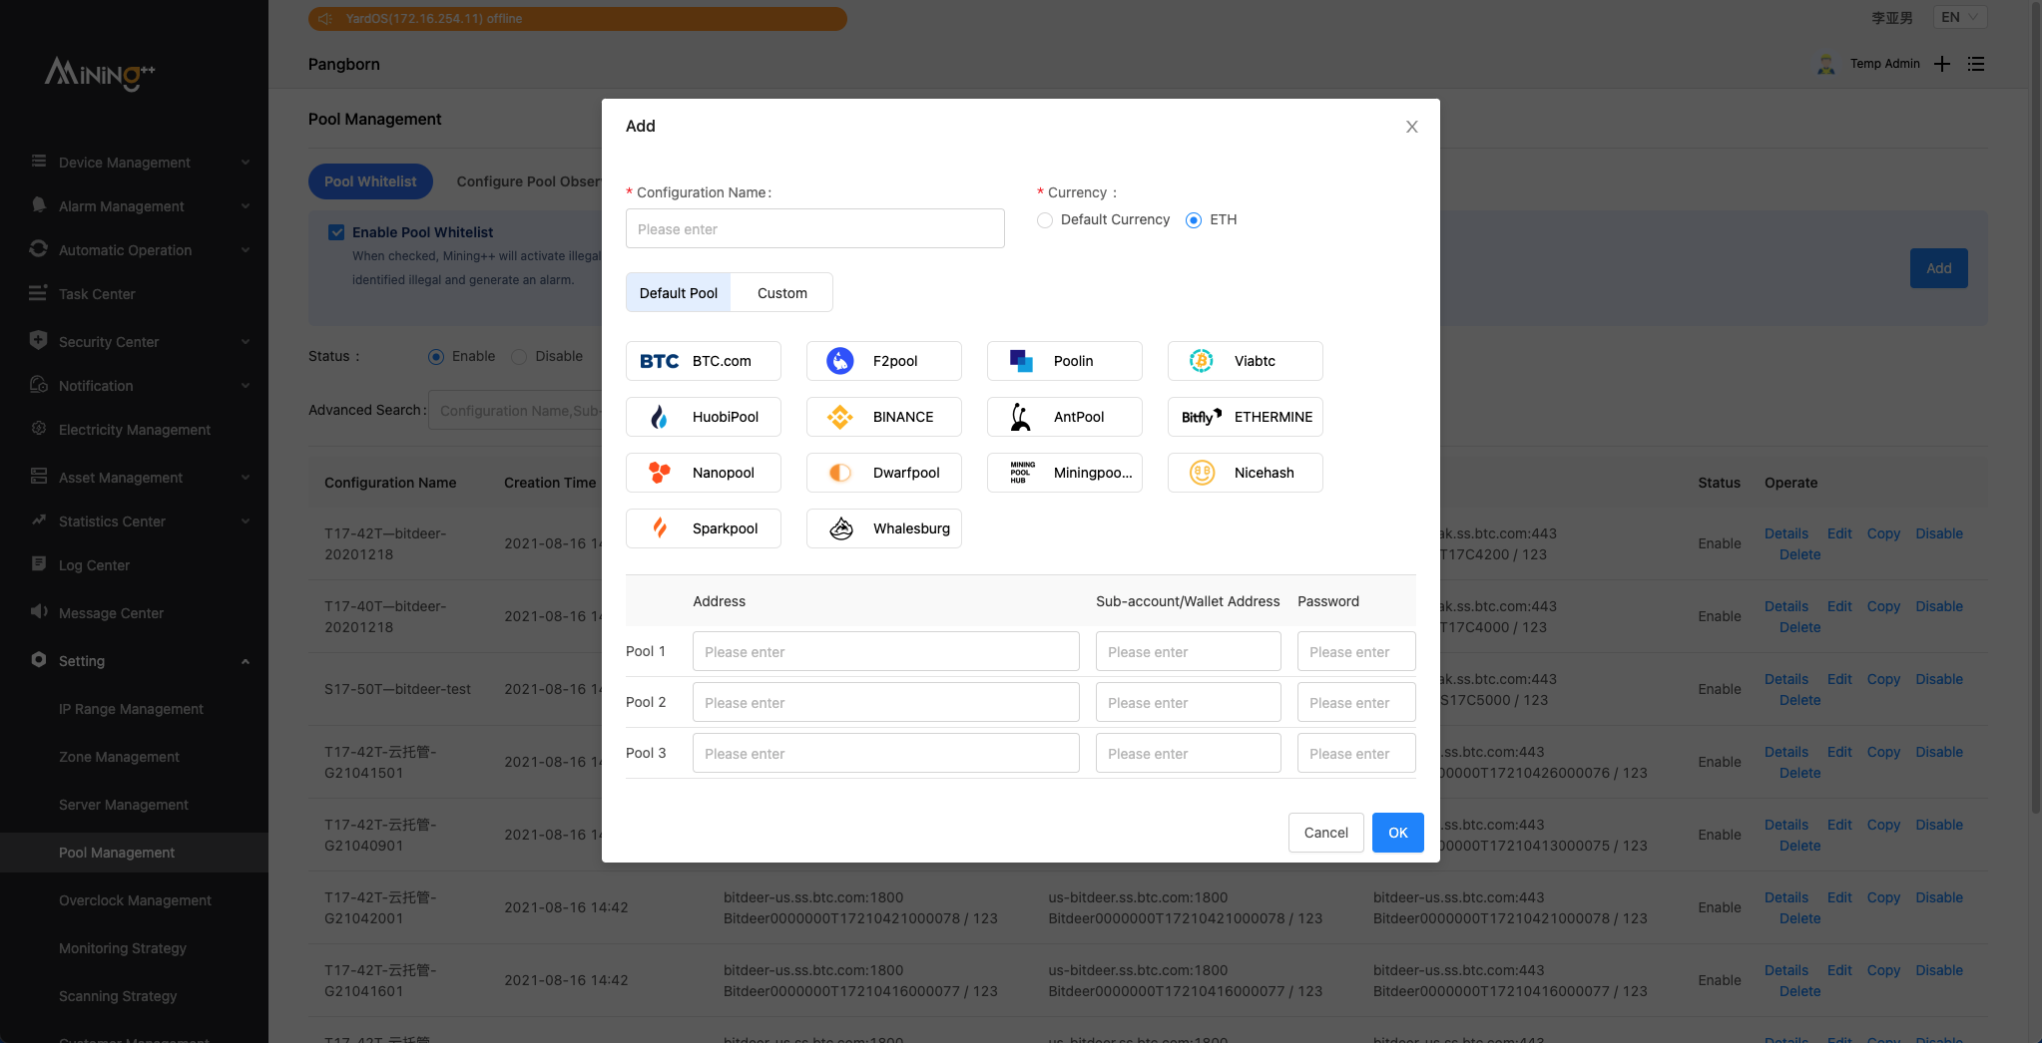Click the Pool 2 Sub-account input field
This screenshot has height=1043, width=2042.
point(1189,702)
